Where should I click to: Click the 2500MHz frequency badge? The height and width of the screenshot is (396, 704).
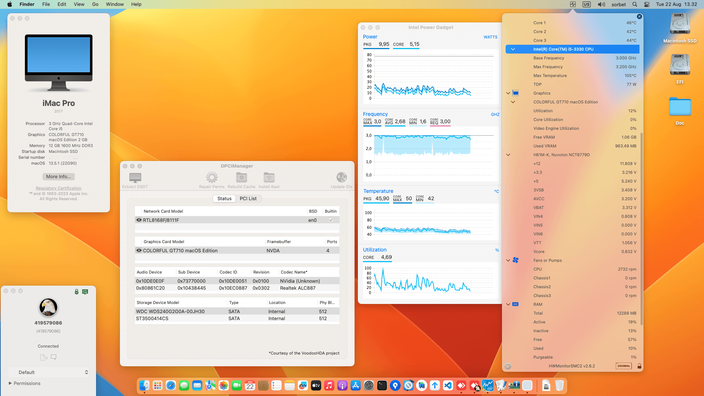click(x=623, y=366)
